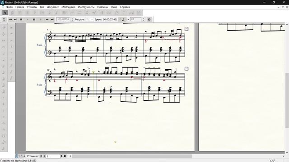The width and height of the screenshot is (289, 162).
Task: Switch to layer 3
Action: tap(22, 156)
